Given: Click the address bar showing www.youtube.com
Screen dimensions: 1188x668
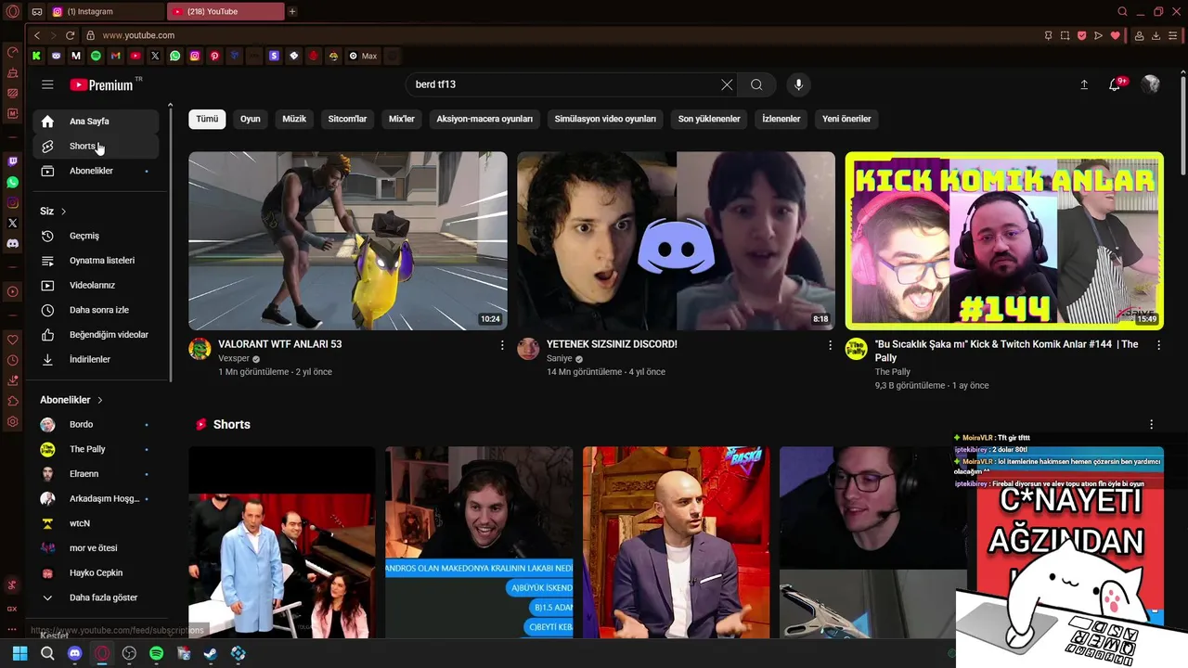Looking at the screenshot, I should [x=138, y=35].
